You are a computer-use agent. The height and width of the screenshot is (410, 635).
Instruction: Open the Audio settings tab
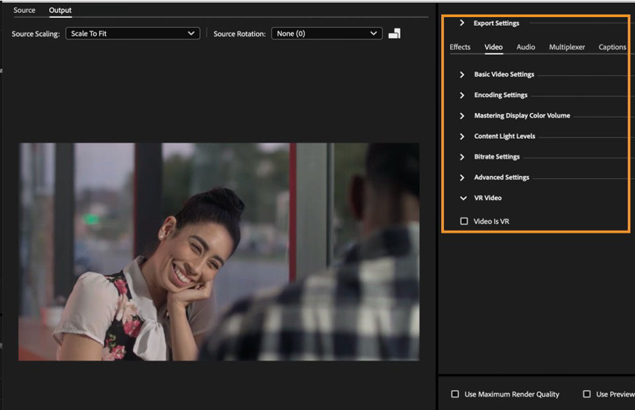point(526,46)
